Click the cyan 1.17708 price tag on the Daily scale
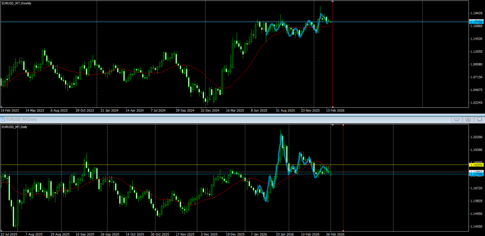The width and height of the screenshot is (485, 236). tap(476, 175)
